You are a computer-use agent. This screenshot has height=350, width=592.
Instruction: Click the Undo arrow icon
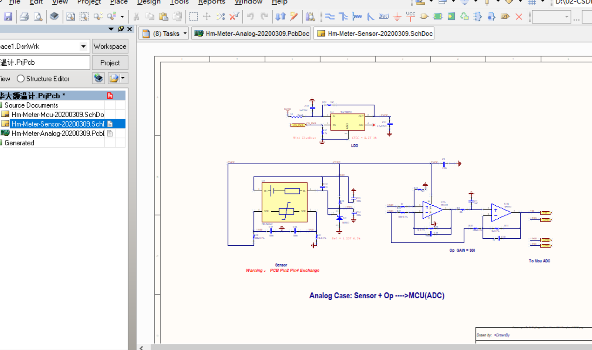[x=251, y=16]
